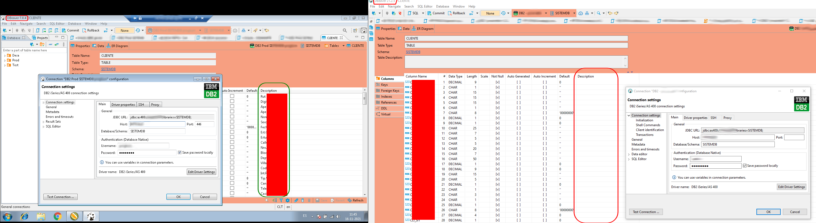Click link with editor arrows in Database Navigator
This screenshot has height=223, width=816.
coord(57,45)
